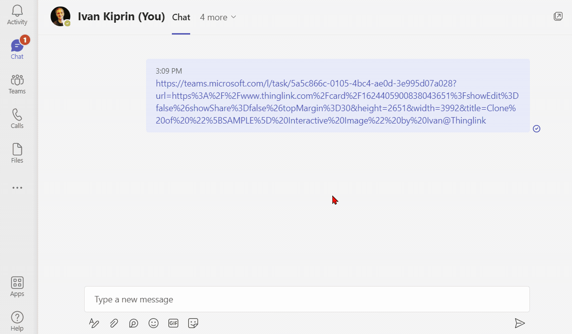
Task: Open Help from the sidebar
Action: (17, 320)
